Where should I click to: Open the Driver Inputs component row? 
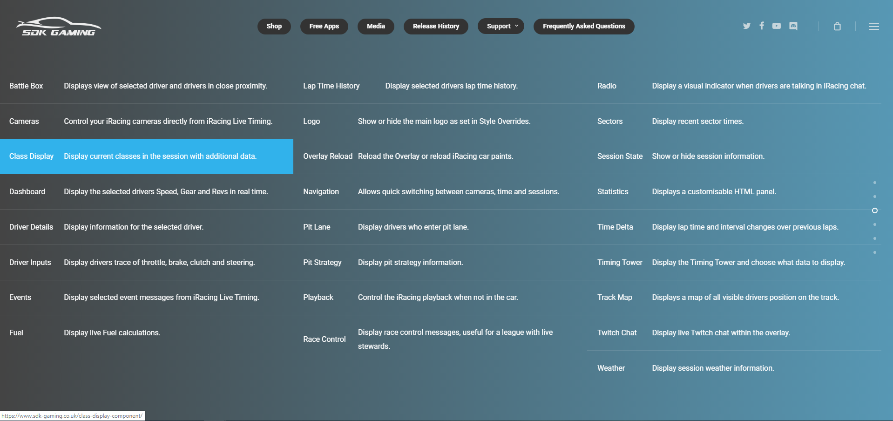coord(147,262)
